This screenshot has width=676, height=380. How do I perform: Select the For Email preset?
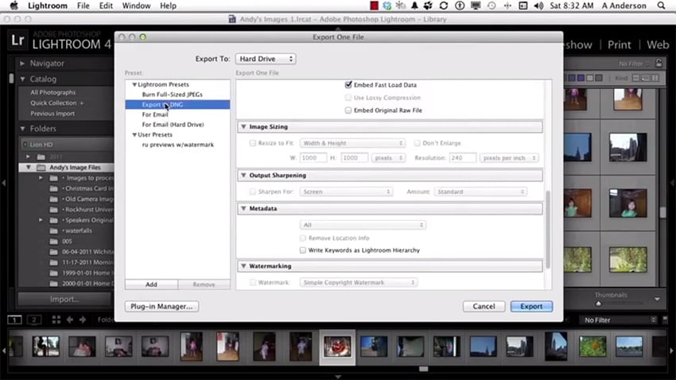pyautogui.click(x=155, y=114)
